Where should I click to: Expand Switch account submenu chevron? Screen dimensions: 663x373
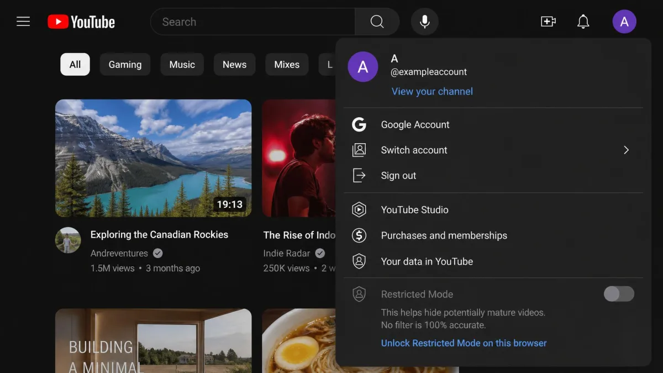626,150
